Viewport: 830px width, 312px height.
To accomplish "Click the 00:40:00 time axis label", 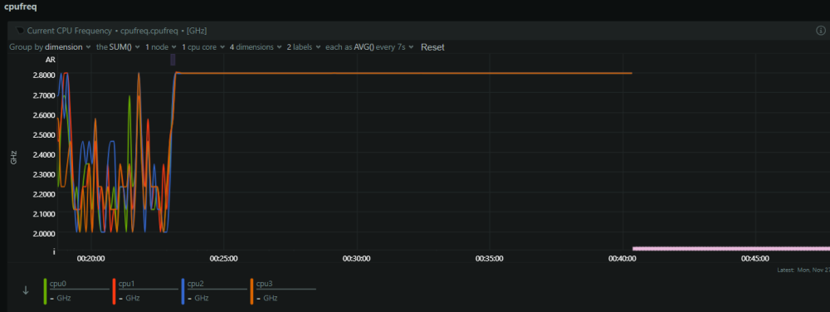I will click(x=622, y=259).
